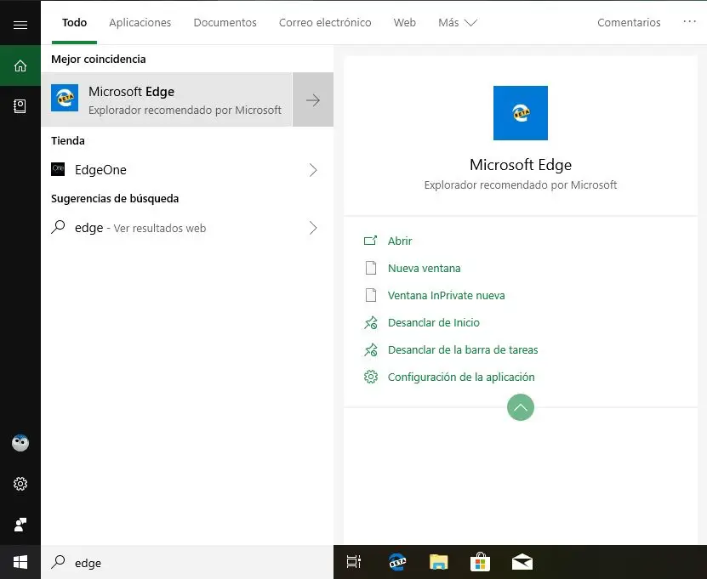
Task: Click the gear icon beside Configuración de la aplicación
Action: (x=371, y=377)
